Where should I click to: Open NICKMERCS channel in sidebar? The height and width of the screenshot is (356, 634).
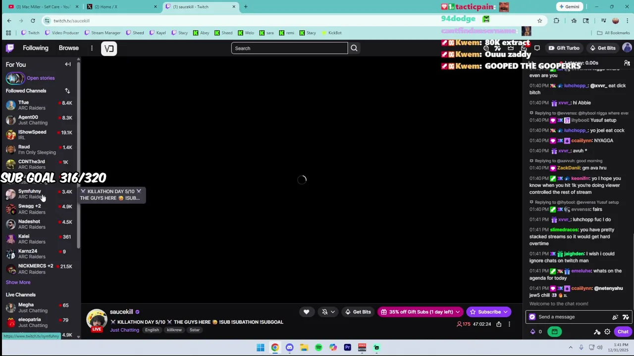tap(40, 269)
